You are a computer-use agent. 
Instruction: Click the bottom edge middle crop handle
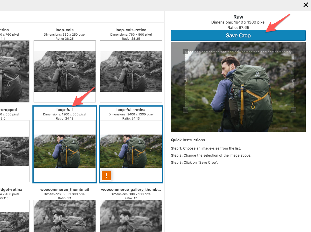point(240,110)
